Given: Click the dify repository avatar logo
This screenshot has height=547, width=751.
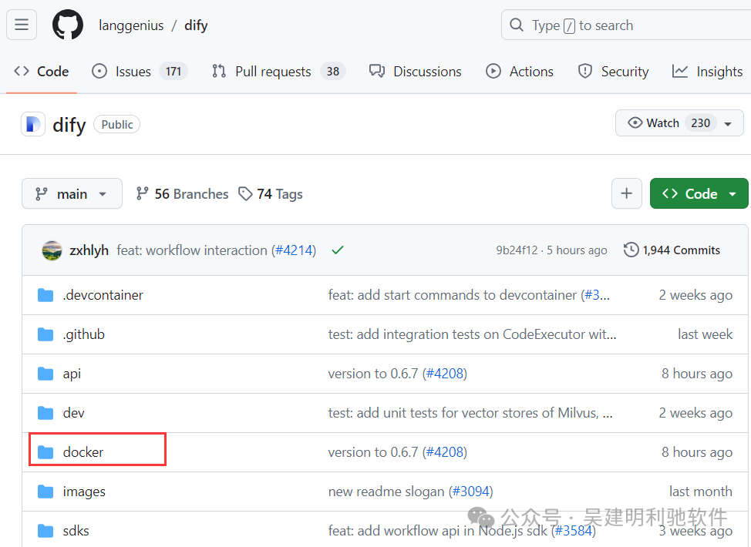Looking at the screenshot, I should [x=33, y=124].
